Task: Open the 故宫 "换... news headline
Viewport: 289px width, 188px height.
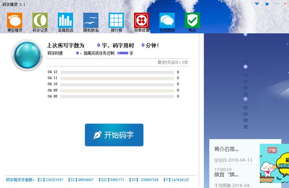Action: point(226,174)
